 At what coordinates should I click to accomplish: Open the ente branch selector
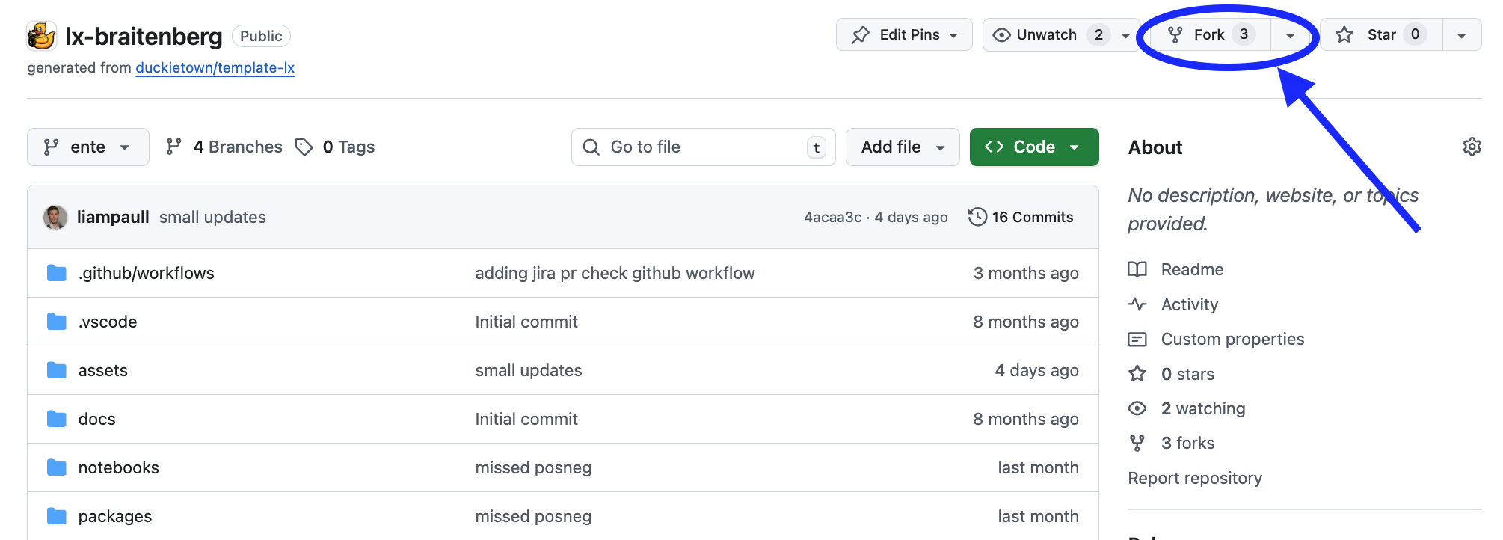click(87, 147)
